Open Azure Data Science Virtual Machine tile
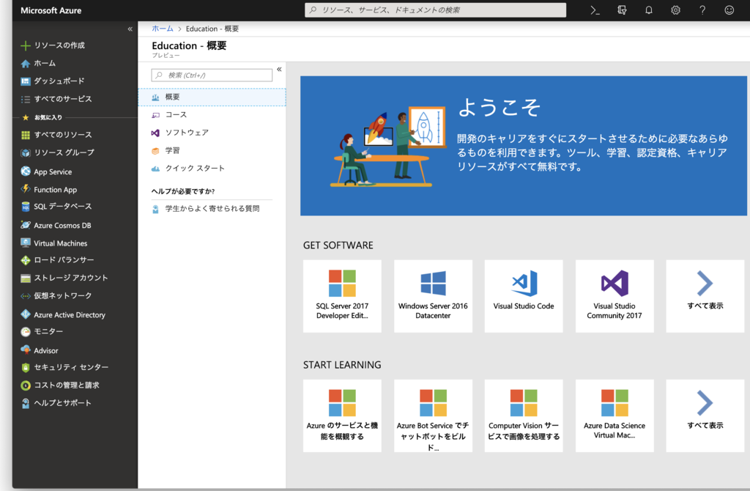The height and width of the screenshot is (491, 750). [615, 416]
